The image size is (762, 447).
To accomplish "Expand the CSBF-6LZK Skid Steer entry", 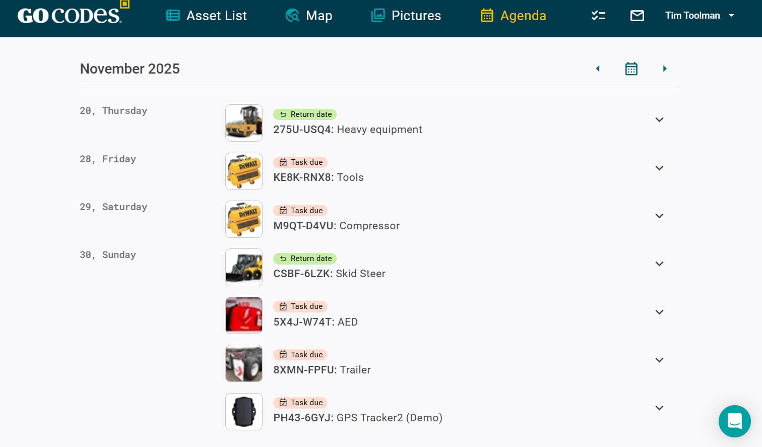I will coord(659,264).
